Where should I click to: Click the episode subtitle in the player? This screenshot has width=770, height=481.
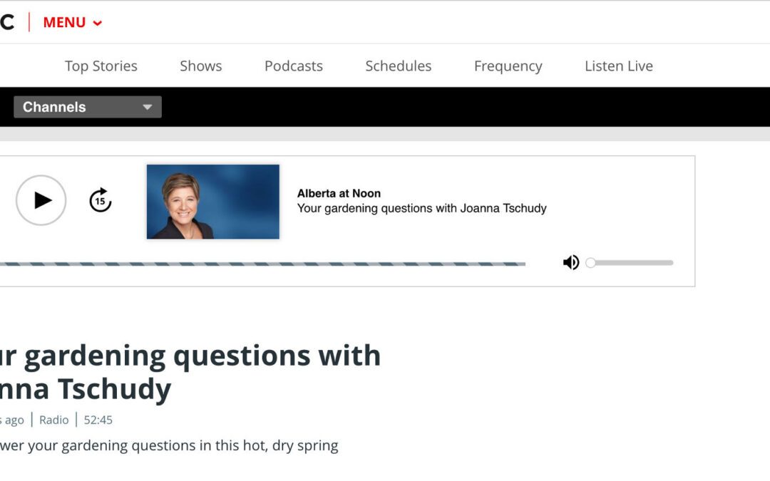point(421,209)
